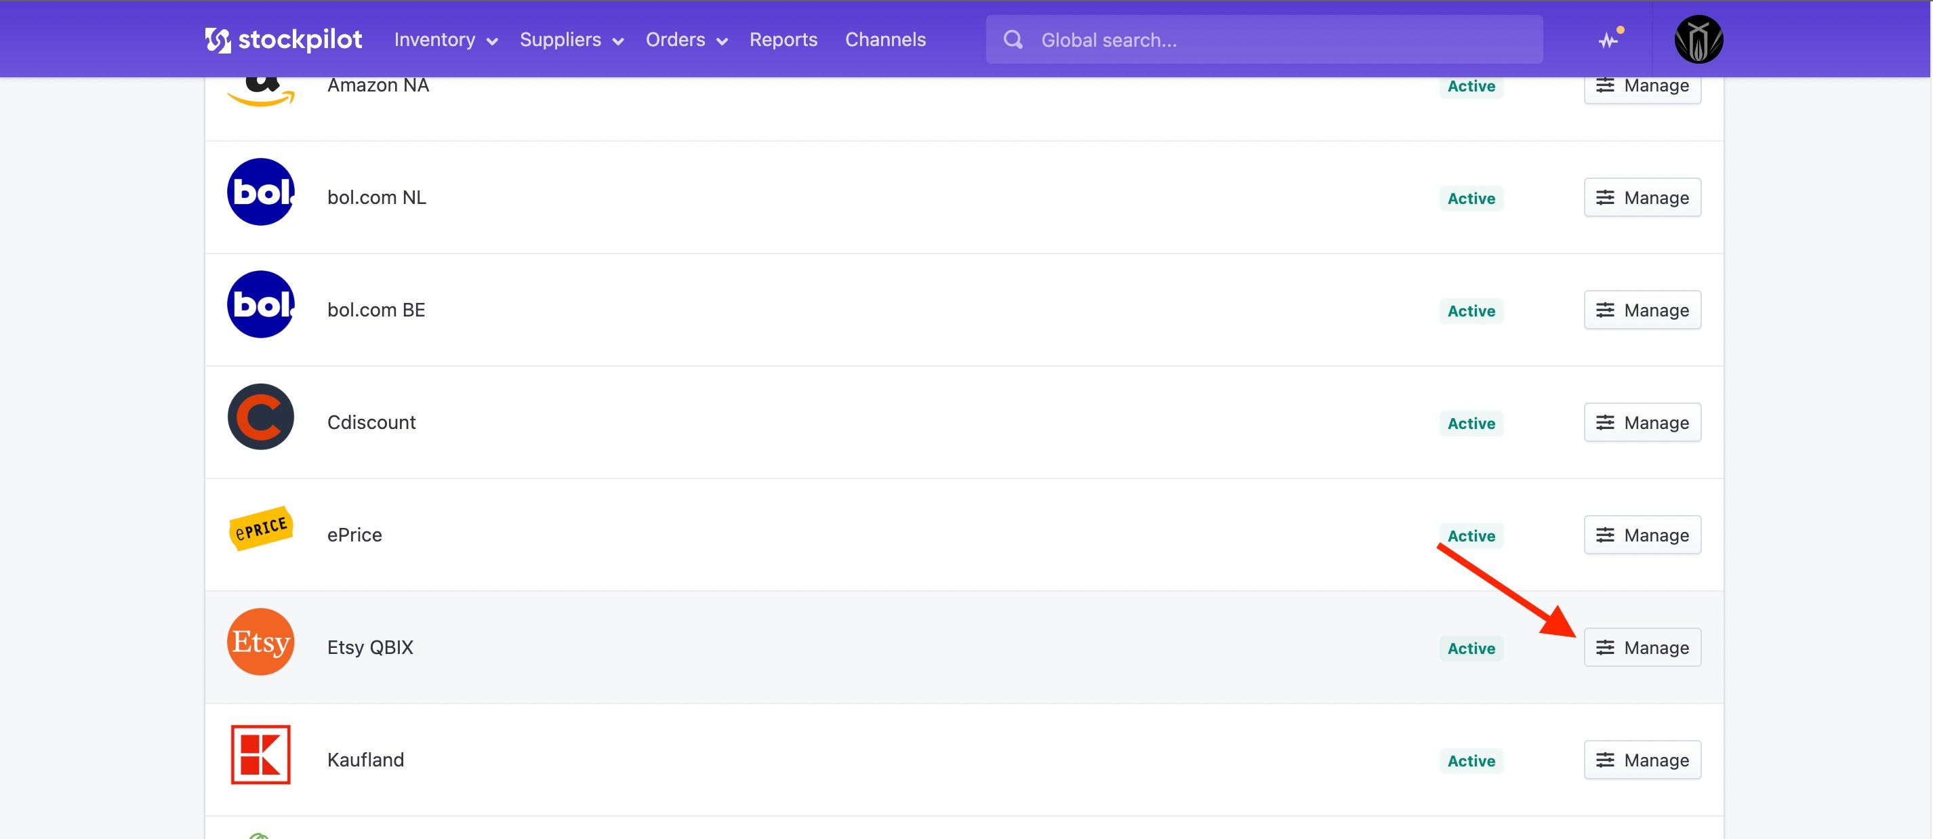
Task: Open the activity pulse notifications icon
Action: [1609, 39]
